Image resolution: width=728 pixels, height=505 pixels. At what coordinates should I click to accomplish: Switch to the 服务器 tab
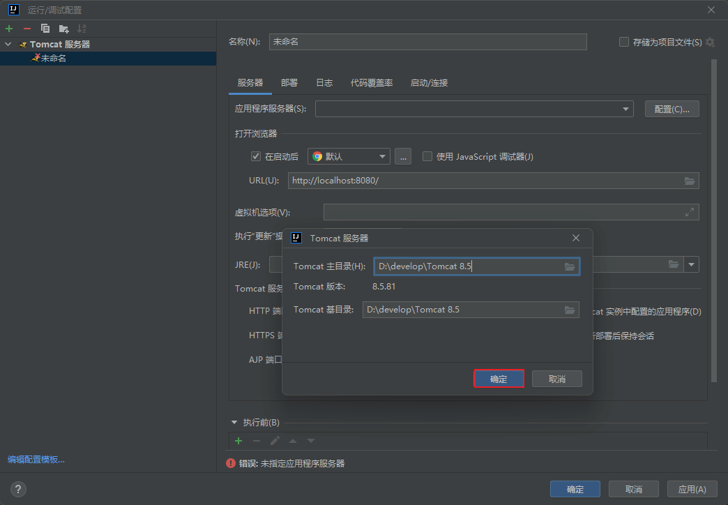tap(250, 83)
